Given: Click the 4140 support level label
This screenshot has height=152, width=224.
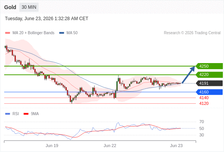Looking at the screenshot, I should [x=204, y=98].
